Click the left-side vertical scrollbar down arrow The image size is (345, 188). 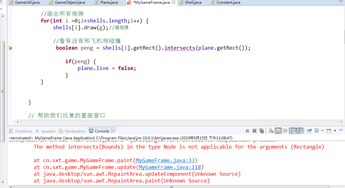(x=3, y=182)
